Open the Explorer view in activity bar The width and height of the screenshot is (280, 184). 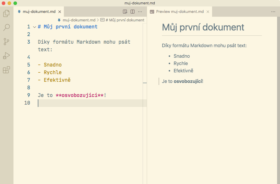(x=6, y=13)
